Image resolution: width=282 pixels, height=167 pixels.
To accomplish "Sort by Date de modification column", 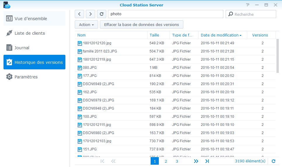I will pyautogui.click(x=221, y=35).
